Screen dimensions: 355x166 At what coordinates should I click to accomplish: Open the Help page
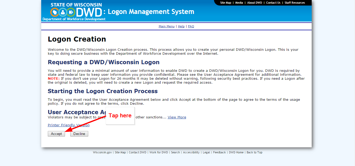tap(181, 26)
